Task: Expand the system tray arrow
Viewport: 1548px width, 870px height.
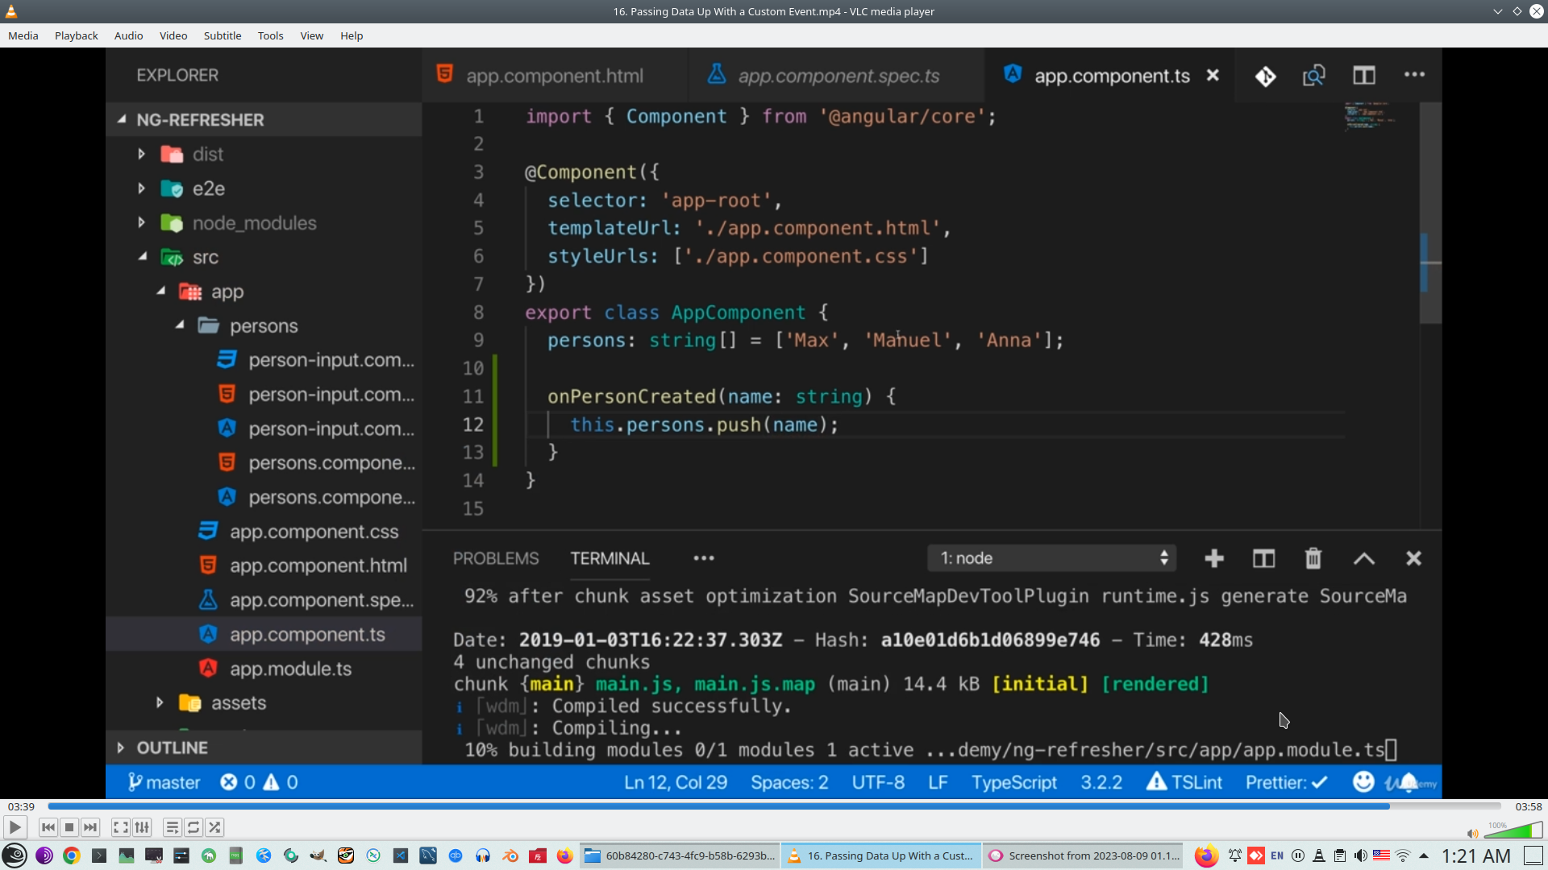Action: [1424, 855]
